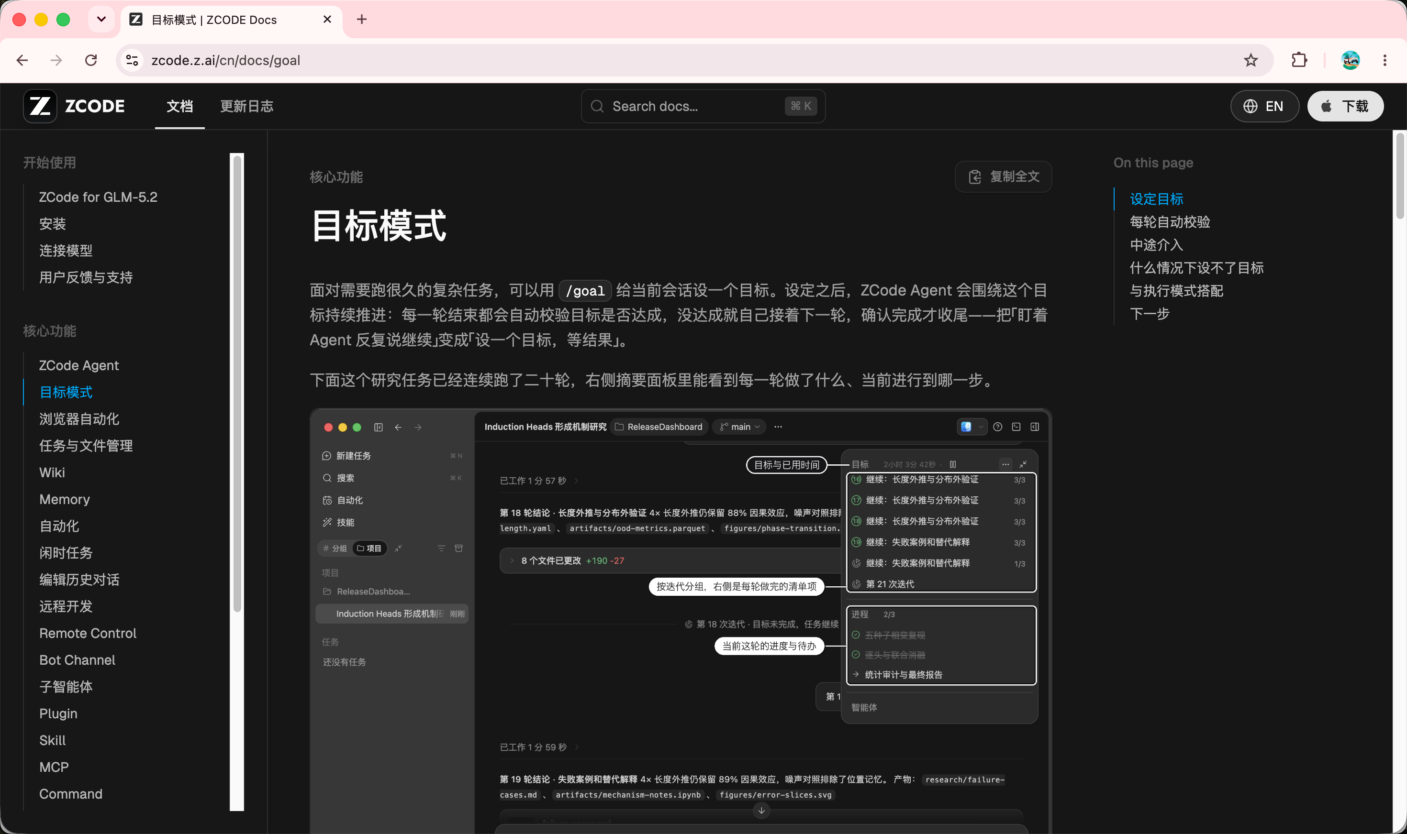The image size is (1407, 834).
Task: Select 目标模式 in the sidebar
Action: (66, 392)
